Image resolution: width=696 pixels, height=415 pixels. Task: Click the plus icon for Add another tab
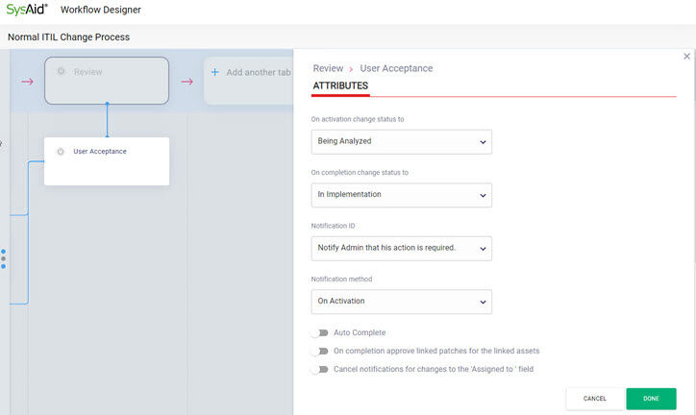pos(214,72)
